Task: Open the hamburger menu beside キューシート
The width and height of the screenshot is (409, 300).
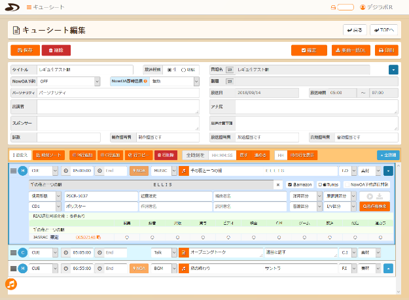Action: pos(28,7)
